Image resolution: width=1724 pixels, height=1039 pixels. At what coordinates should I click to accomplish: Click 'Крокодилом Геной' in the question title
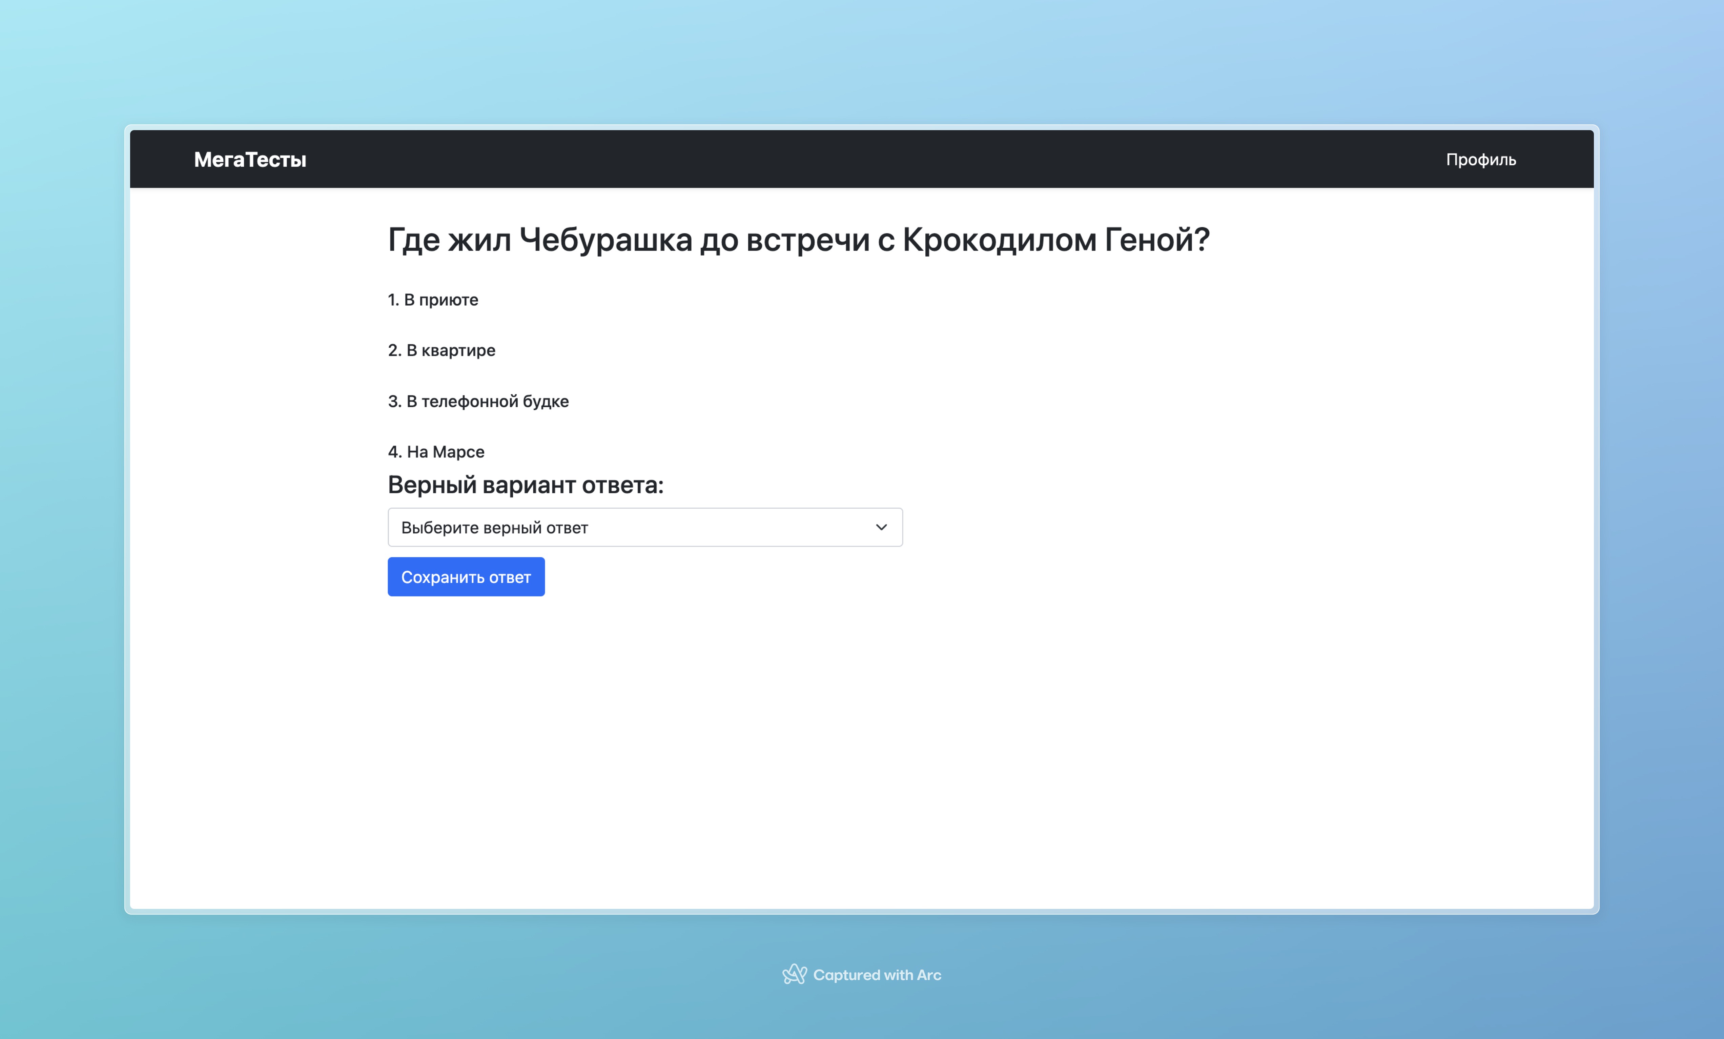point(1055,239)
